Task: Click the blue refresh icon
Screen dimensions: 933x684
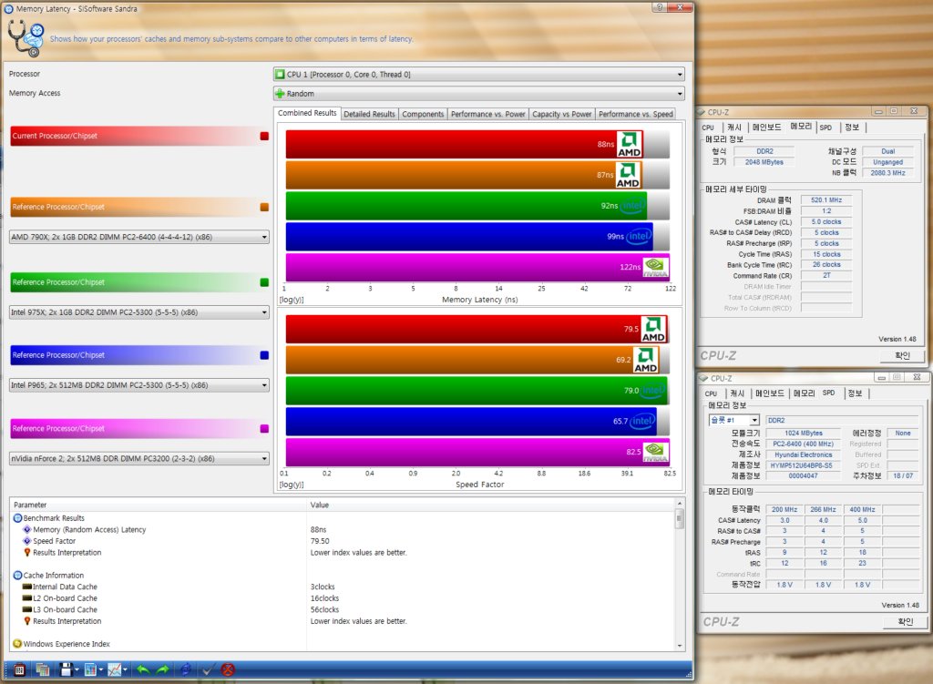Action: pos(186,669)
